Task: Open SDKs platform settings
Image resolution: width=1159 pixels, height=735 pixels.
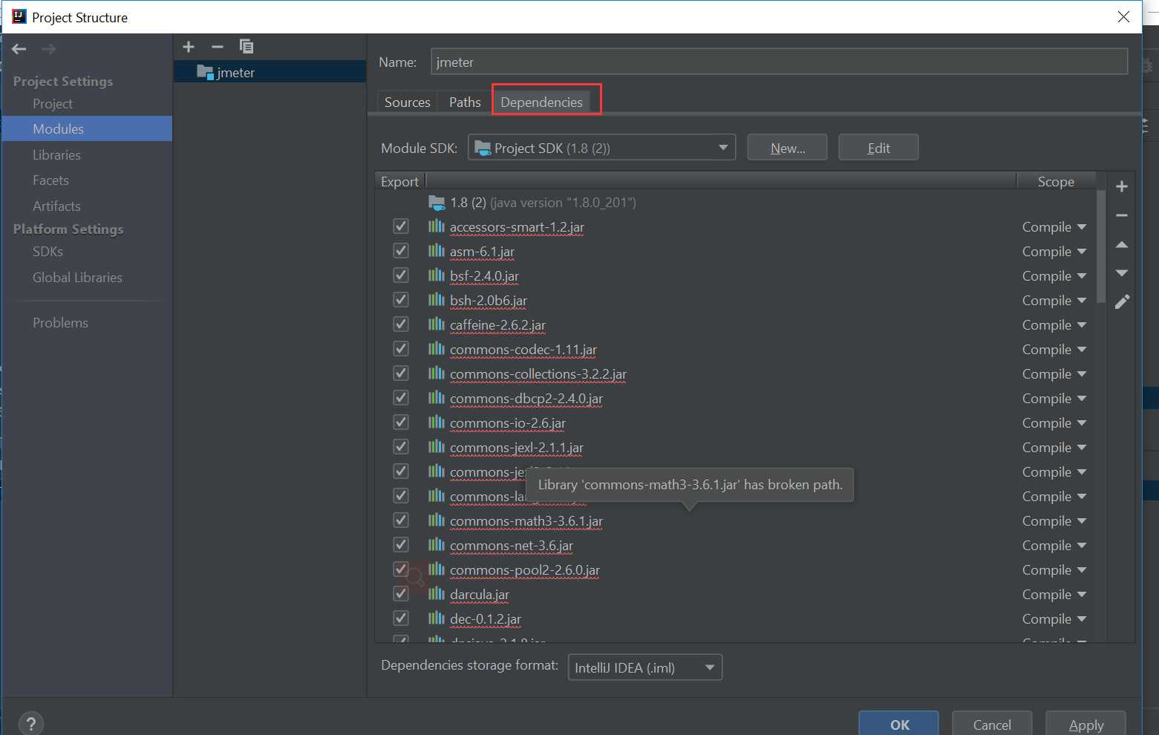Action: (x=48, y=252)
